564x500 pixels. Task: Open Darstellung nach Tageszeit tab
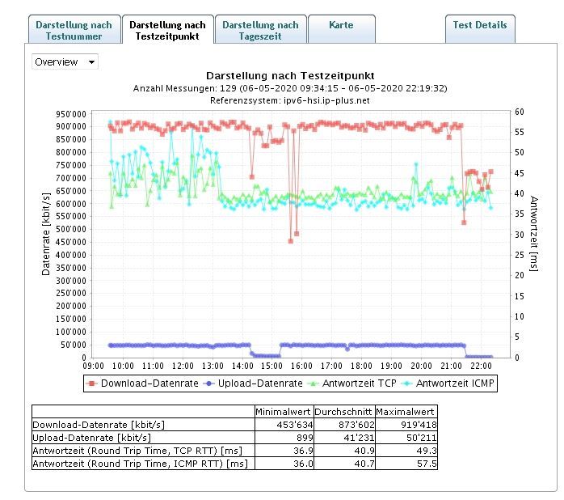tap(261, 30)
